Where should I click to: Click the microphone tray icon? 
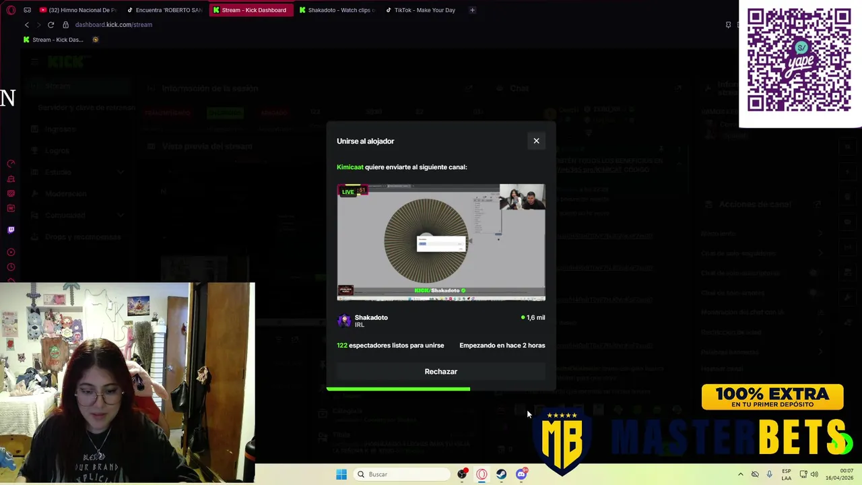769,474
